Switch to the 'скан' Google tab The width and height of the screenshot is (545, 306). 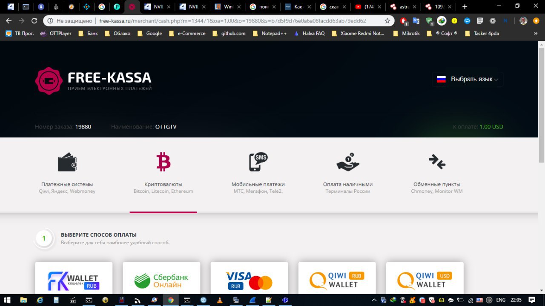[333, 7]
